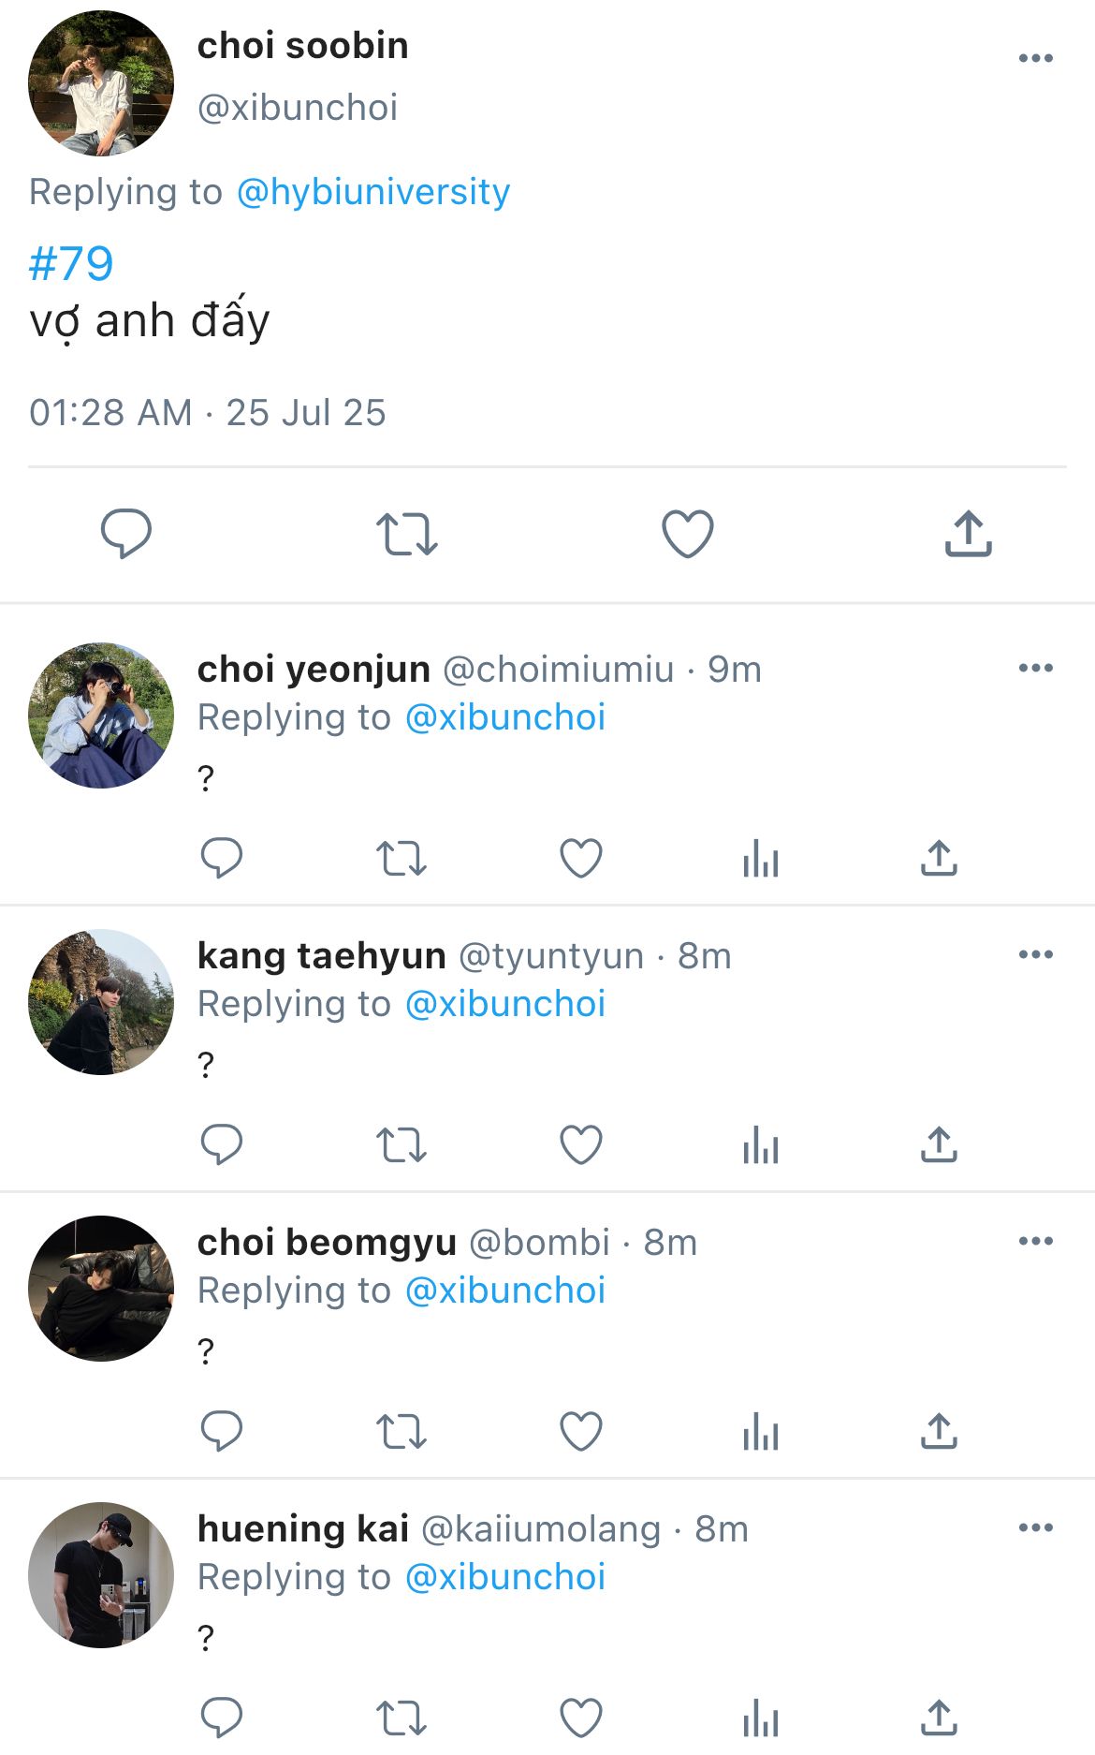This screenshot has height=1755, width=1095.
Task: Share kang taehyun's reply
Action: coord(939,1144)
